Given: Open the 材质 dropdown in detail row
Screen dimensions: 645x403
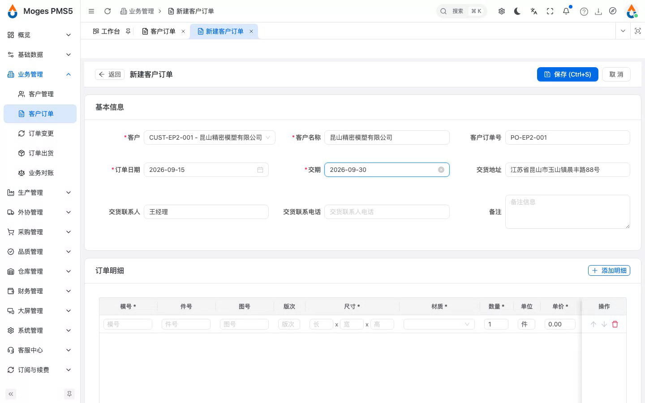Looking at the screenshot, I should coord(439,324).
